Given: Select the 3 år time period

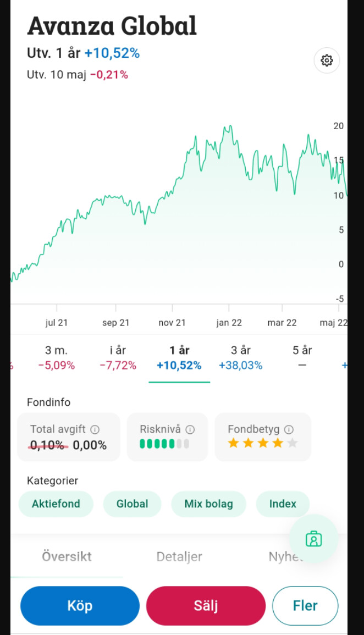Looking at the screenshot, I should pyautogui.click(x=240, y=358).
